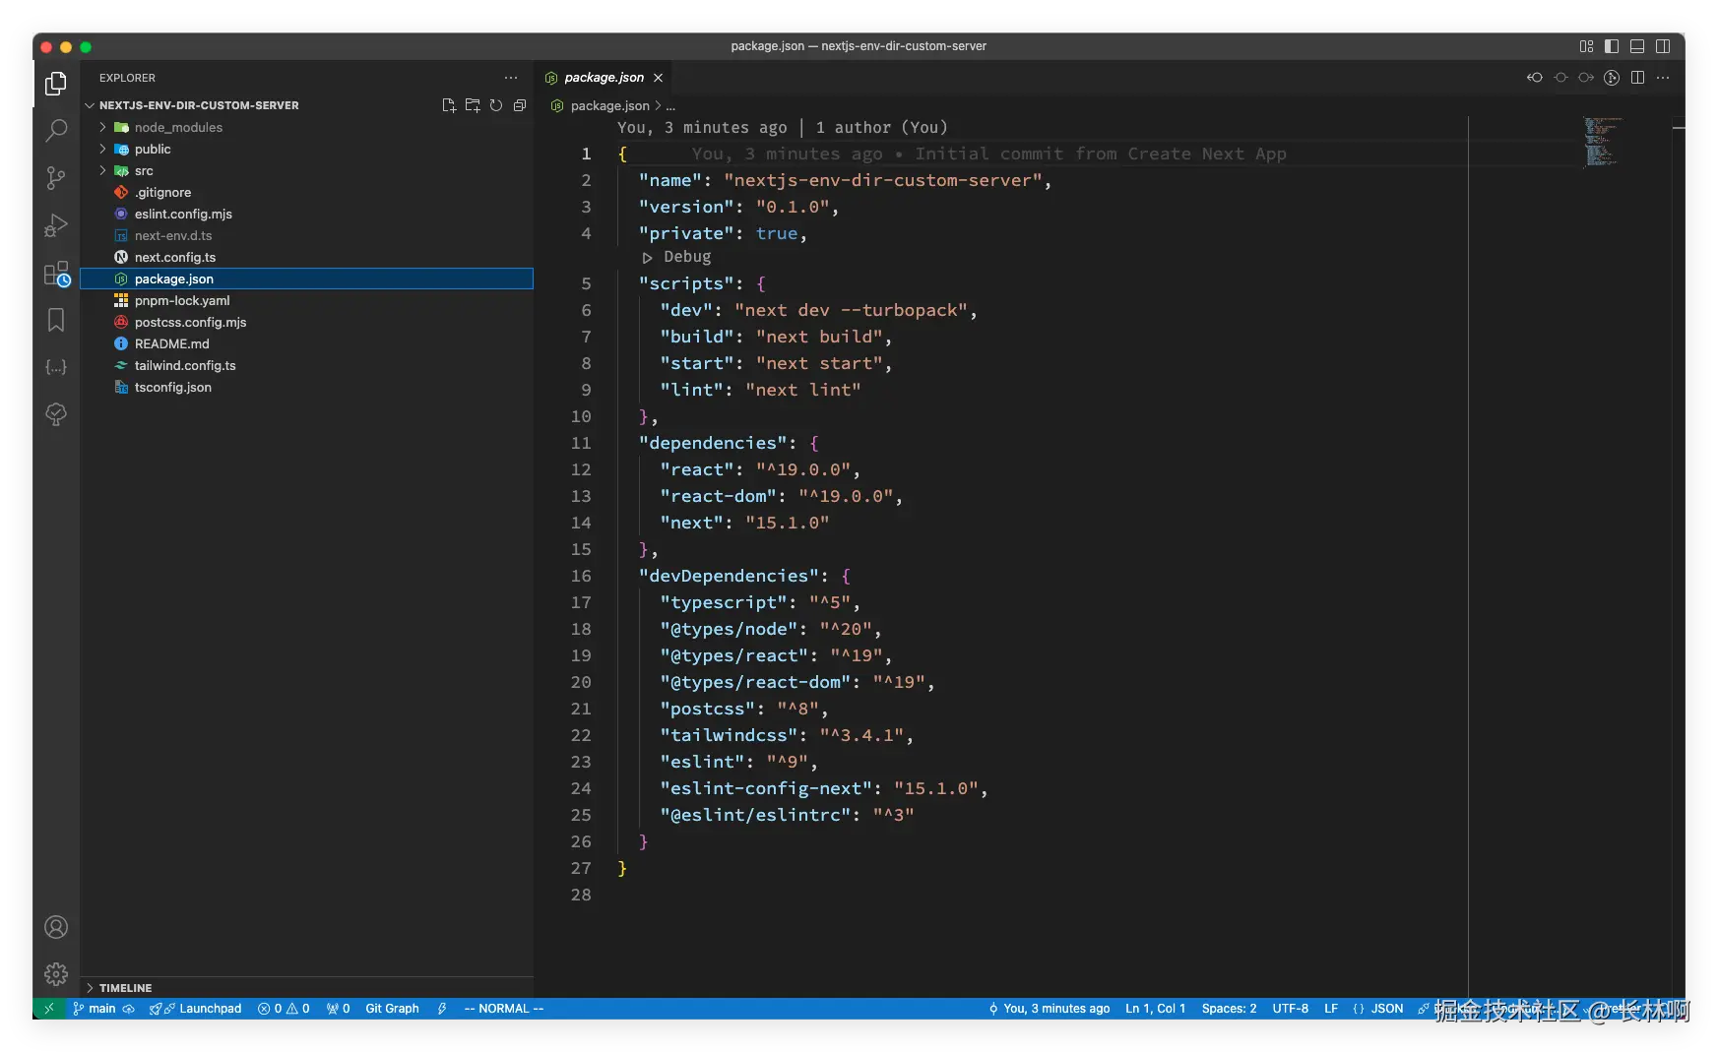Open the Run and Debug view
The height and width of the screenshot is (1052, 1718).
56,225
